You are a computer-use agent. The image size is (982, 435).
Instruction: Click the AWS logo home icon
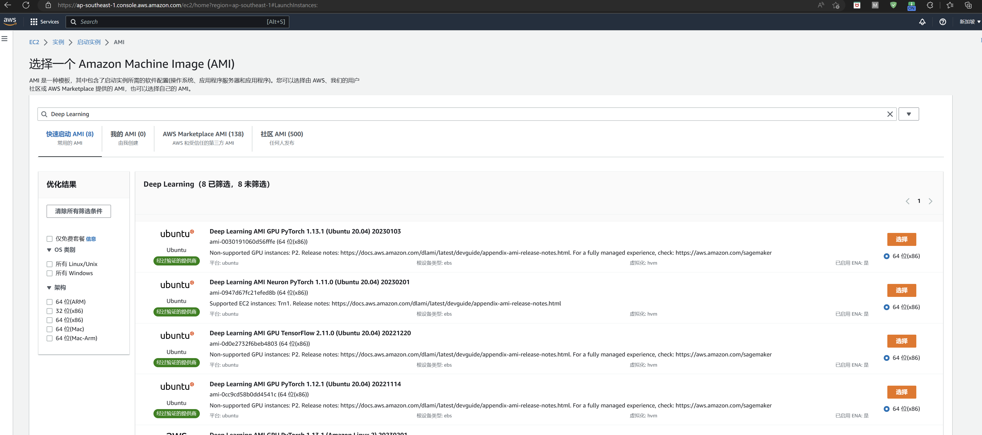pos(10,21)
